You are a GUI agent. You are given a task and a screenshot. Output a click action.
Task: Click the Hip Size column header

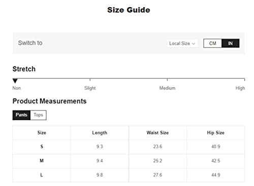click(x=215, y=133)
